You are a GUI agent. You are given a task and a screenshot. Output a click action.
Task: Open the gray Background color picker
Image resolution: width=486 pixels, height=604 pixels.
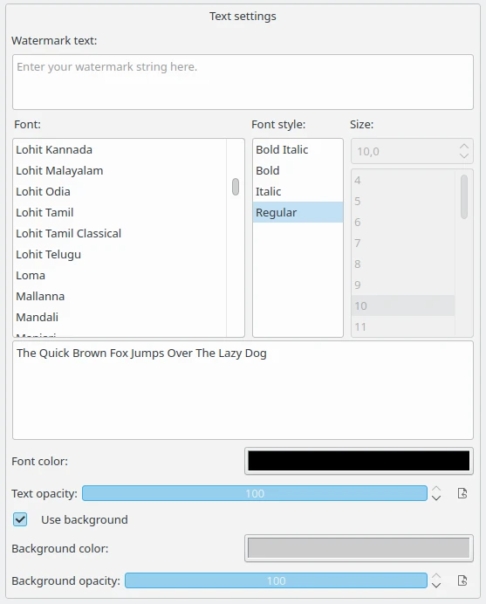359,548
